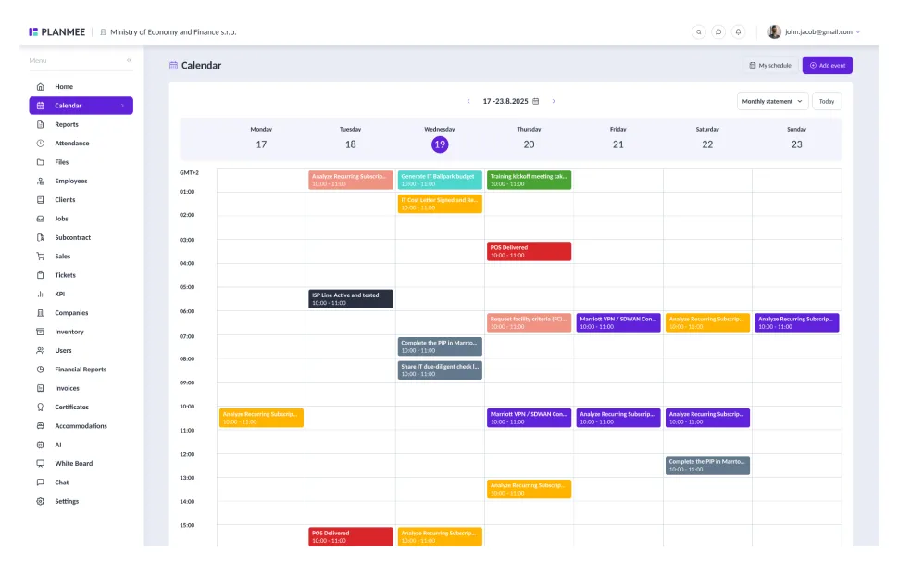Click the Sales cart icon in sidebar
898x565 pixels.
(40, 257)
